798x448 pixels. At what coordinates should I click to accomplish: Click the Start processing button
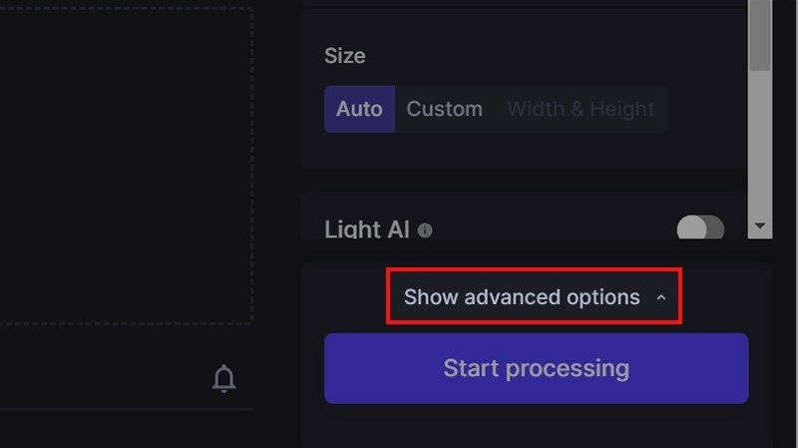[x=537, y=368]
